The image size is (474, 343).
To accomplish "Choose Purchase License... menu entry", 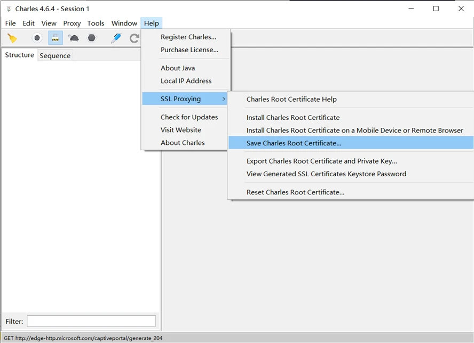I will [x=189, y=50].
